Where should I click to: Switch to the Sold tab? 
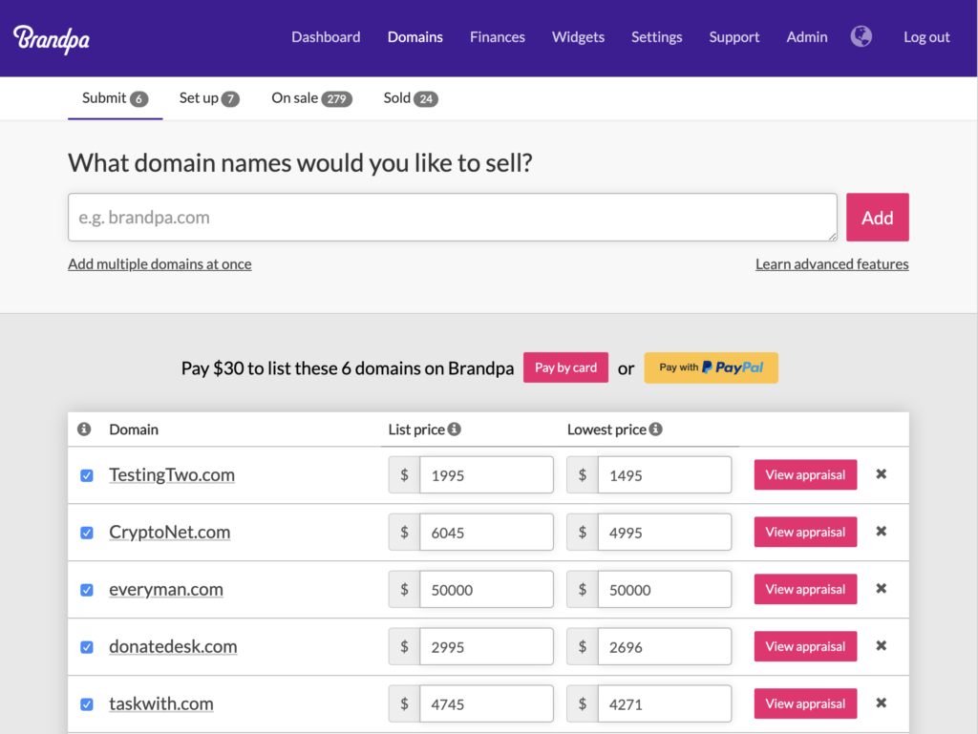(x=411, y=98)
